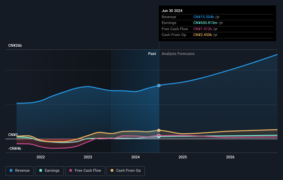Image resolution: width=283 pixels, height=180 pixels.
Task: Click the CN¥650.813m earnings value in tooltip
Action: tap(205, 23)
